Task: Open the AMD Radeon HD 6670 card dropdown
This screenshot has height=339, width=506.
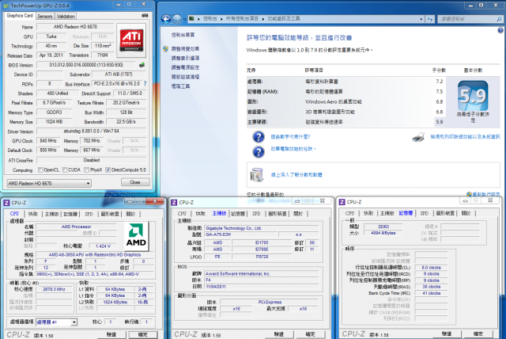Action: point(49,183)
